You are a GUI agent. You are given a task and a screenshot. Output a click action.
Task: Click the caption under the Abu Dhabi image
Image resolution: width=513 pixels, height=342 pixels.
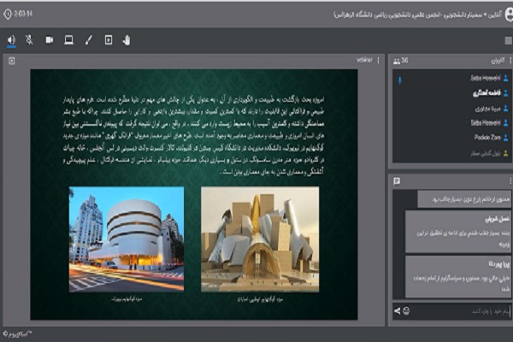(260, 299)
